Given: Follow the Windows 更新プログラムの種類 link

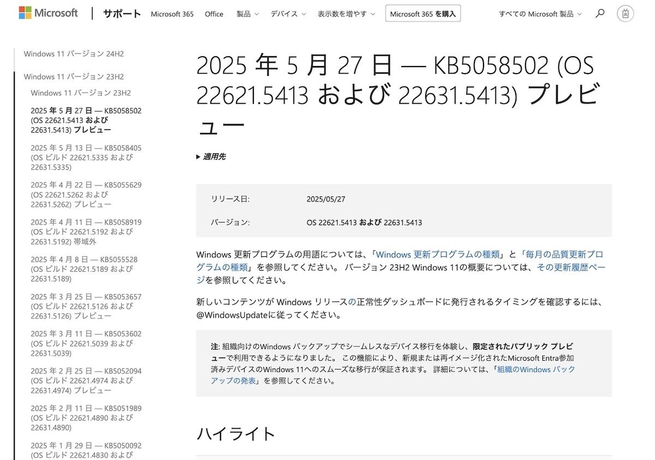Looking at the screenshot, I should 438,254.
